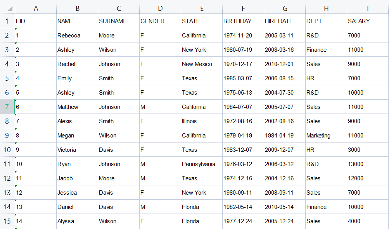Click the cell showing EID value 14

(x=36, y=221)
